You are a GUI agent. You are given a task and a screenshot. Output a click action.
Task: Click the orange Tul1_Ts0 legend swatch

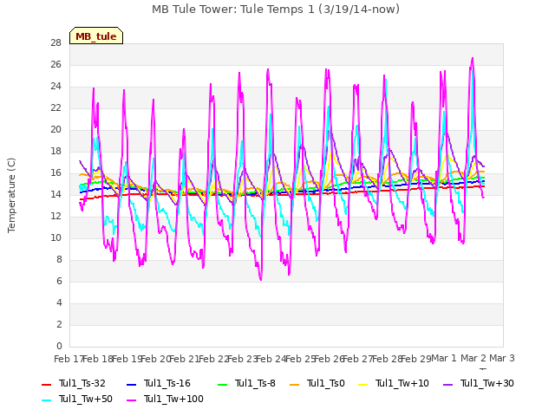pyautogui.click(x=295, y=385)
